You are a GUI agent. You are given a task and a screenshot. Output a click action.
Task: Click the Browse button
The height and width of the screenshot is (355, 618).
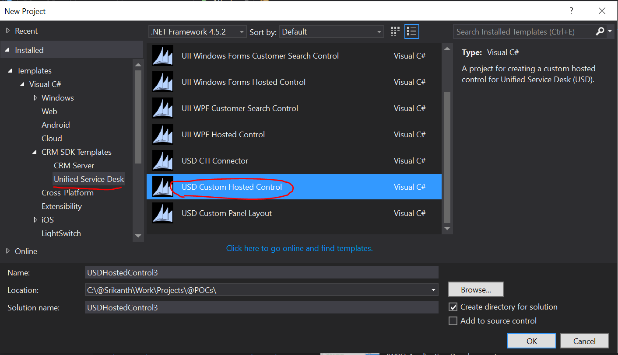point(475,289)
